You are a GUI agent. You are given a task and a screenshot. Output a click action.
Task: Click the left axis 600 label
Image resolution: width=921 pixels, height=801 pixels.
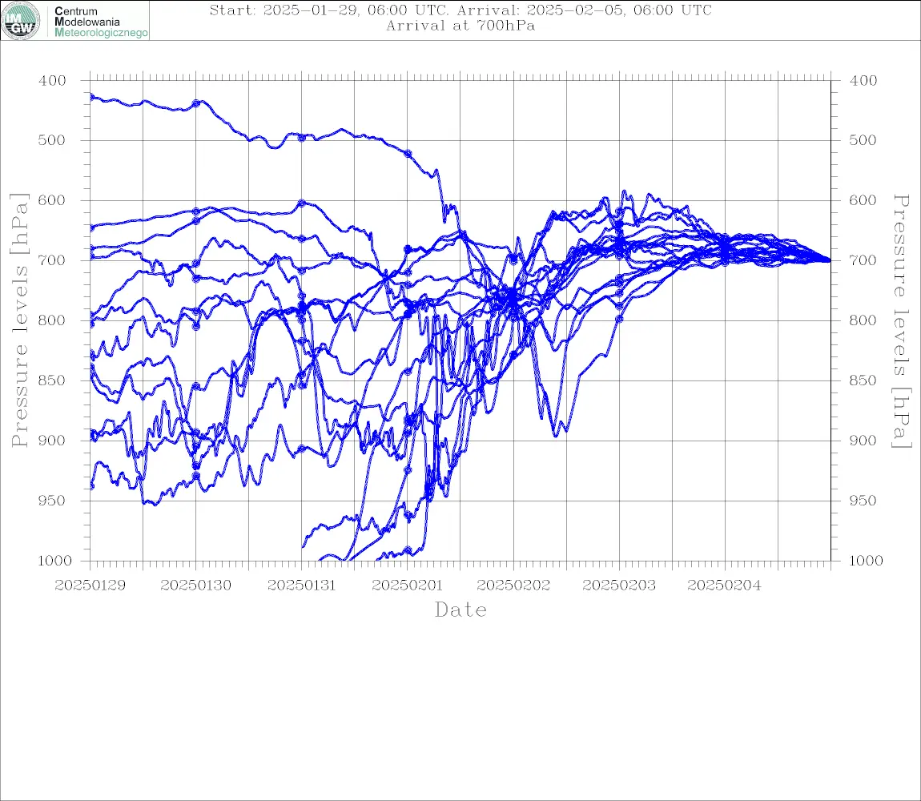point(52,200)
